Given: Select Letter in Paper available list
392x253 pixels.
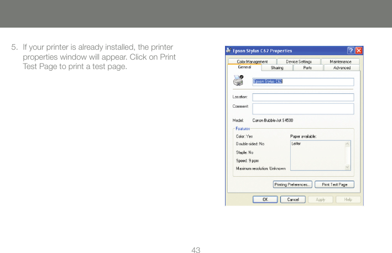Looking at the screenshot, I should pos(296,144).
